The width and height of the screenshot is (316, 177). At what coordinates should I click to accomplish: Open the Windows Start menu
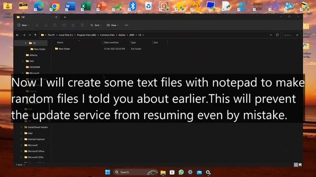pyautogui.click(x=108, y=172)
